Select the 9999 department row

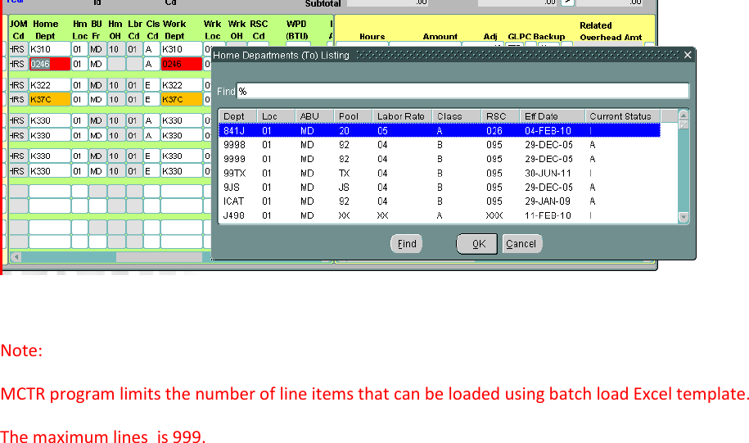click(440, 159)
